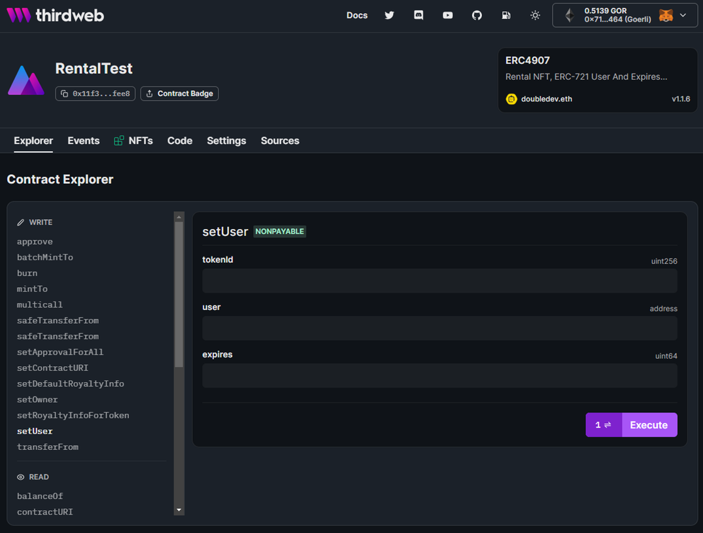This screenshot has width=703, height=533.
Task: Click the tokenId input field
Action: pyautogui.click(x=439, y=281)
